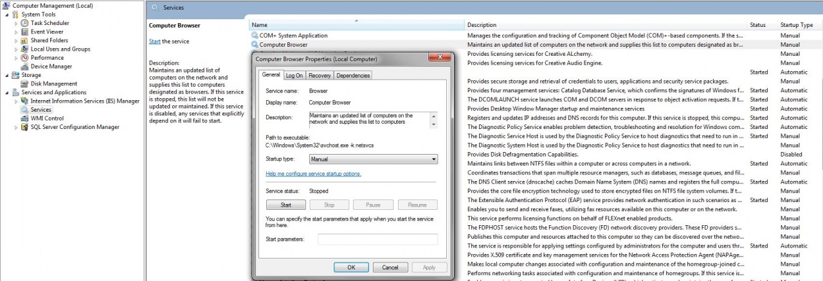Click the Computer Browser service gear icon

click(255, 45)
